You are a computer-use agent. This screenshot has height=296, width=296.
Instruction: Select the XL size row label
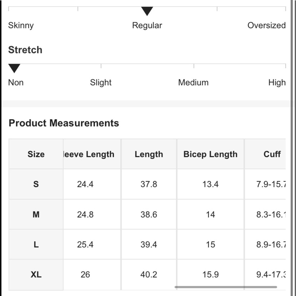(36, 274)
